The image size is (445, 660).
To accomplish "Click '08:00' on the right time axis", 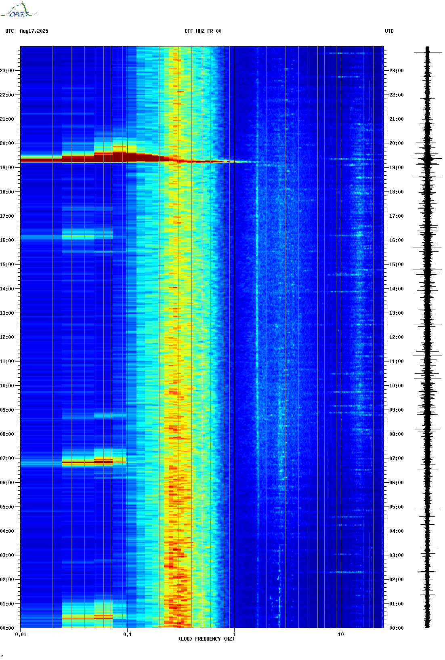I will click(x=397, y=434).
